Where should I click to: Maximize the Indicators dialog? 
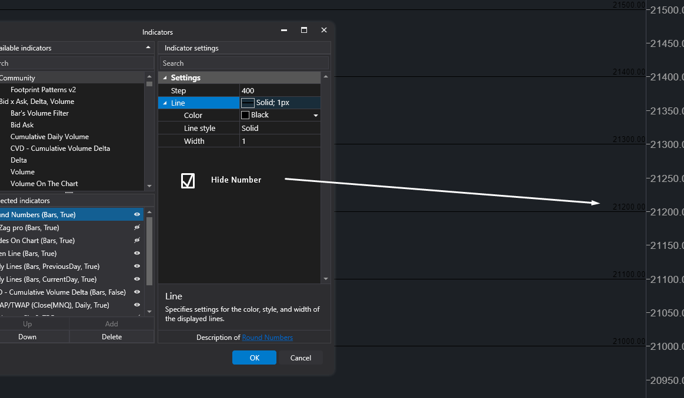(x=304, y=30)
